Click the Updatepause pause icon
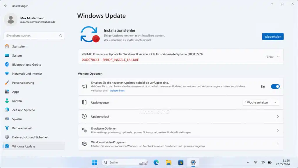Viewport: 298px width, 168px height. tap(84, 102)
